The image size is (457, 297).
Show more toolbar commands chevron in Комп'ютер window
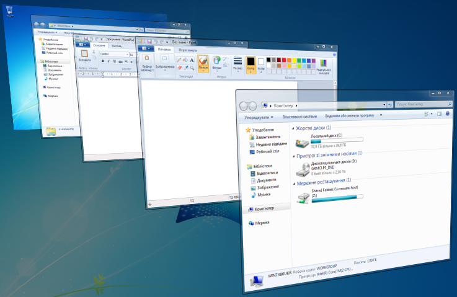point(381,115)
